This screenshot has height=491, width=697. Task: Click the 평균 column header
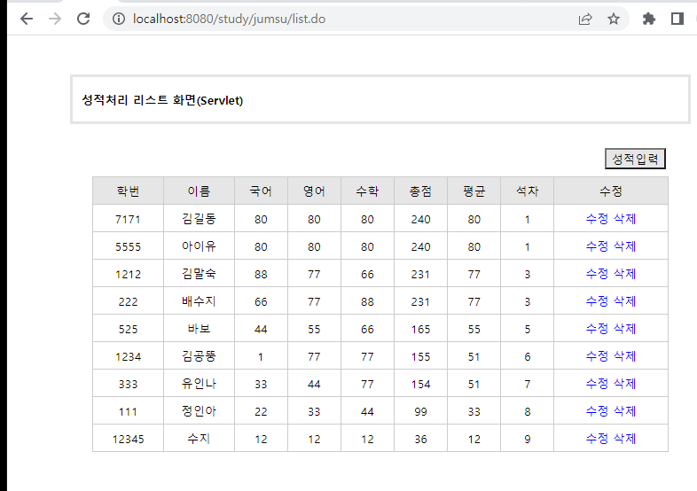(x=474, y=191)
